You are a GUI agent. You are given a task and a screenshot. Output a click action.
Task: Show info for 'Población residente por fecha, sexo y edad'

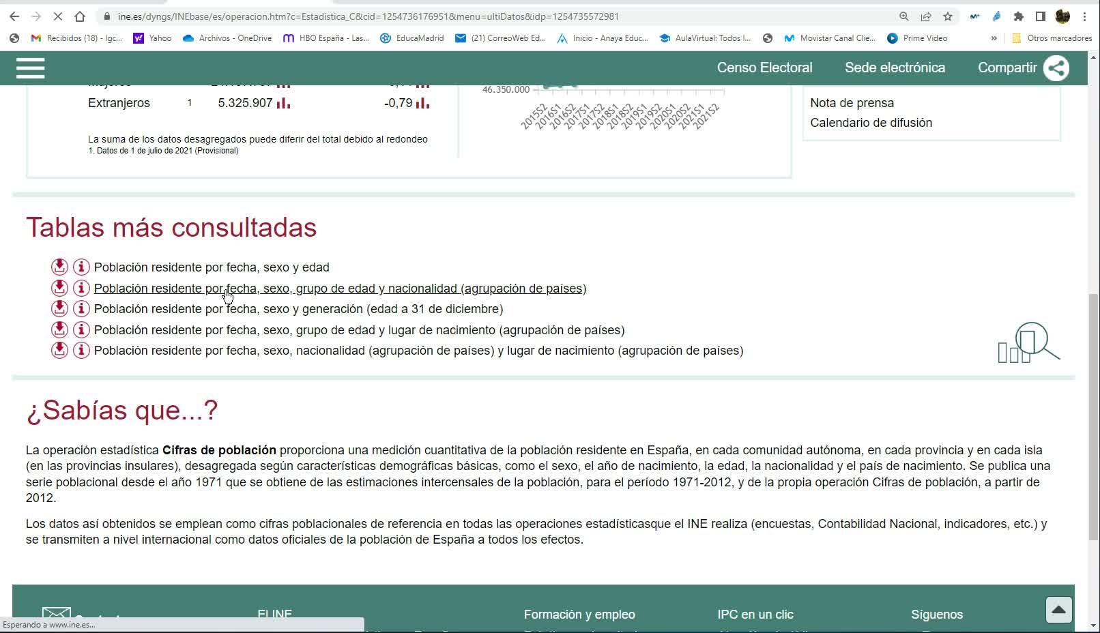pos(81,267)
